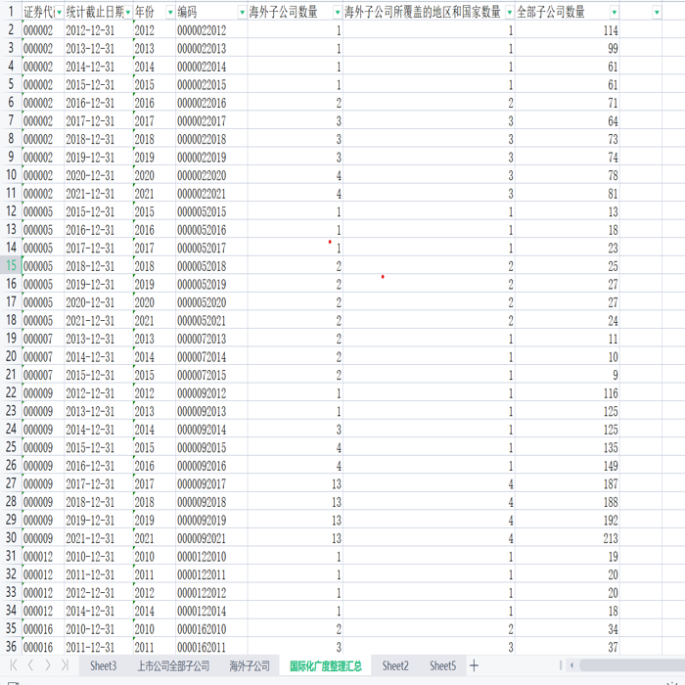Select total subsidiaries value 99
Screen dimensions: 685x685
pos(568,48)
